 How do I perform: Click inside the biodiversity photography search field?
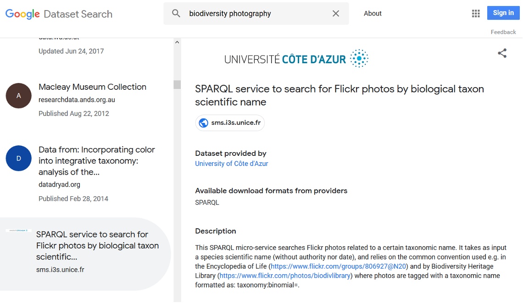coord(252,13)
